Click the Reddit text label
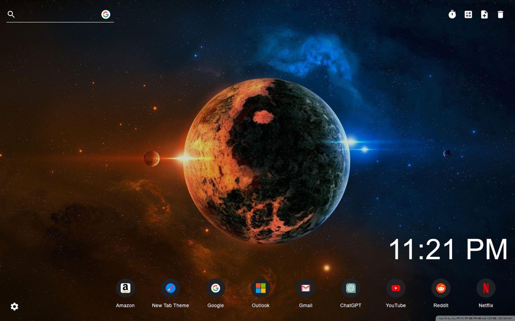515x321 pixels. point(441,305)
